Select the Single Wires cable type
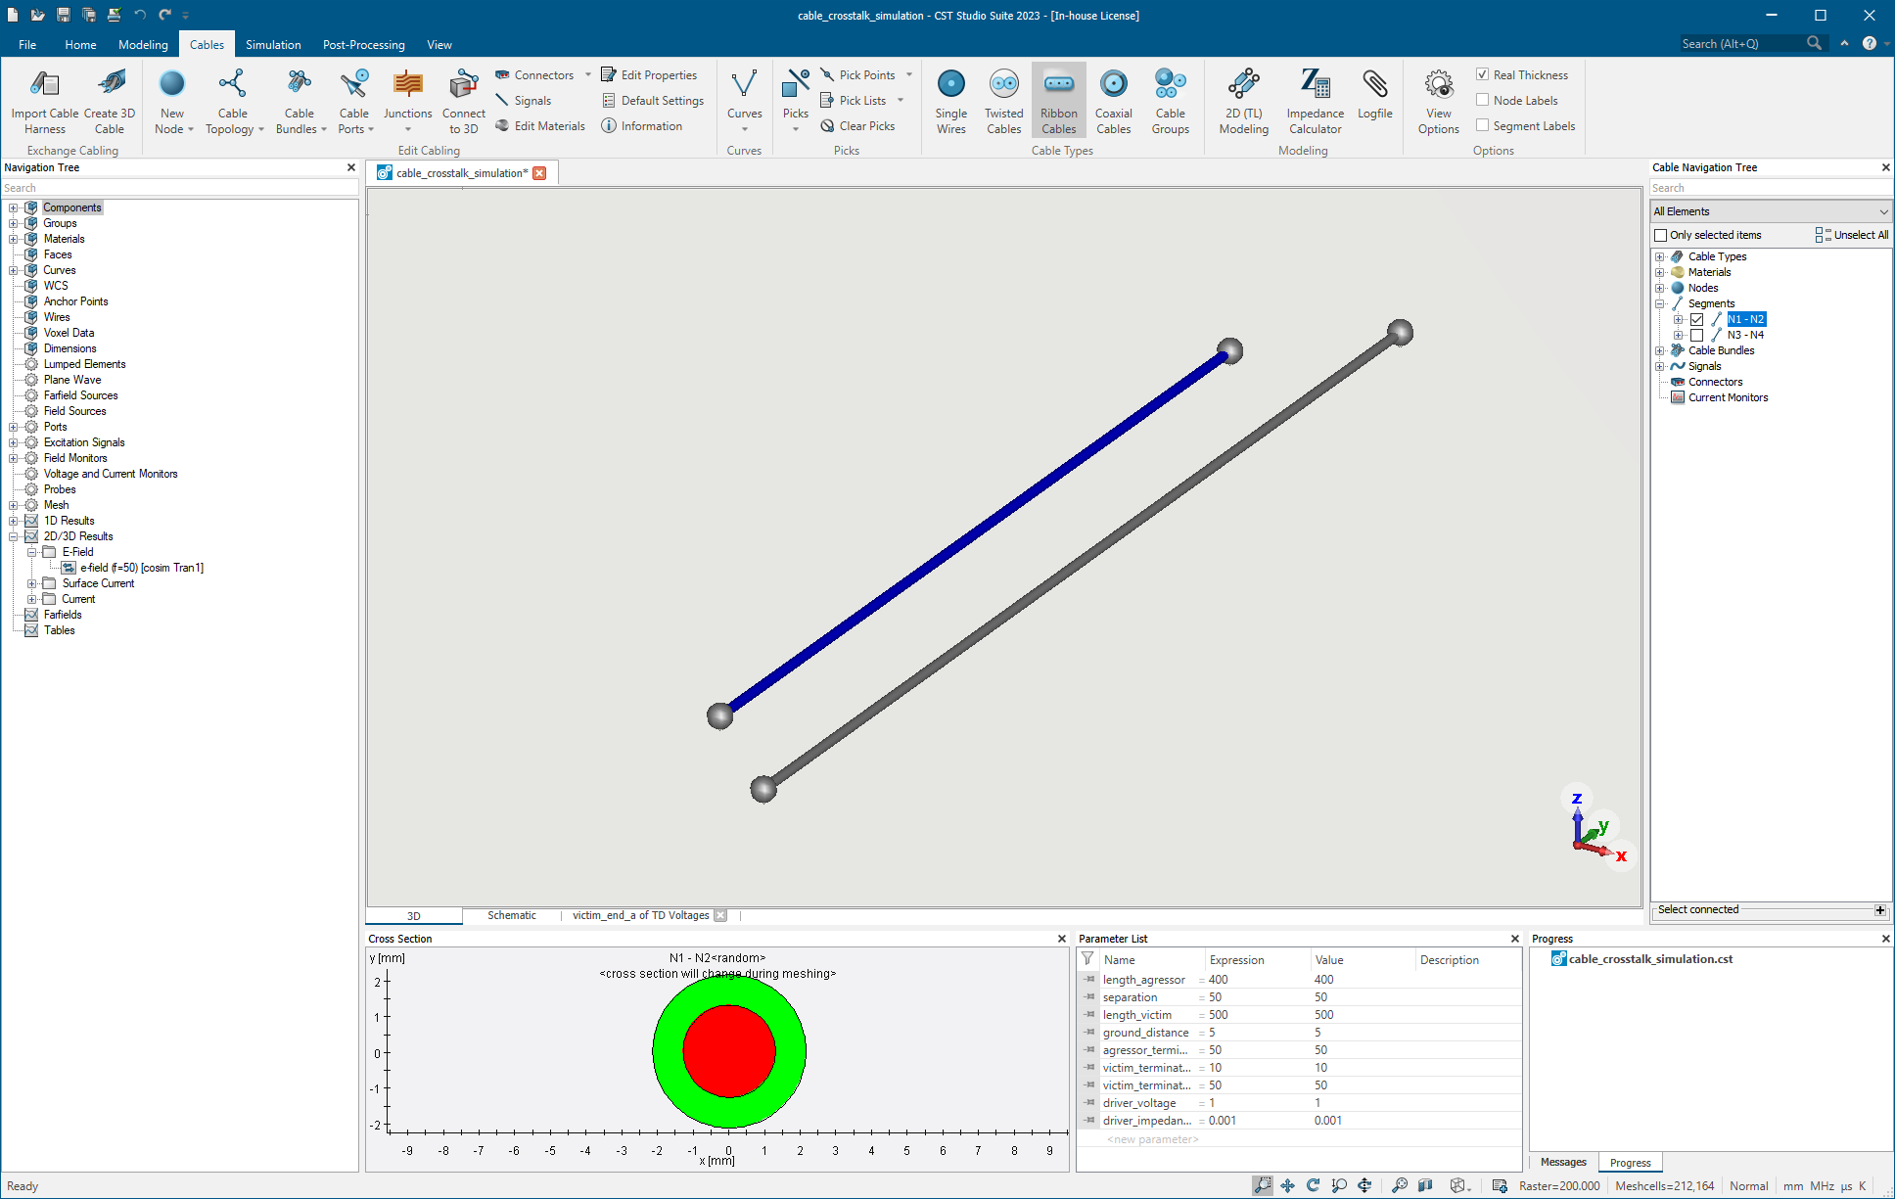The width and height of the screenshot is (1895, 1199). 950,99
